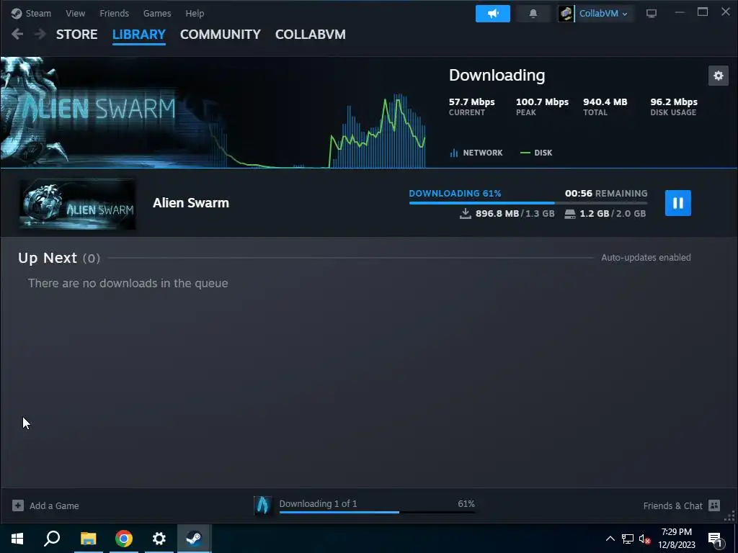Open the Help menu

click(195, 13)
